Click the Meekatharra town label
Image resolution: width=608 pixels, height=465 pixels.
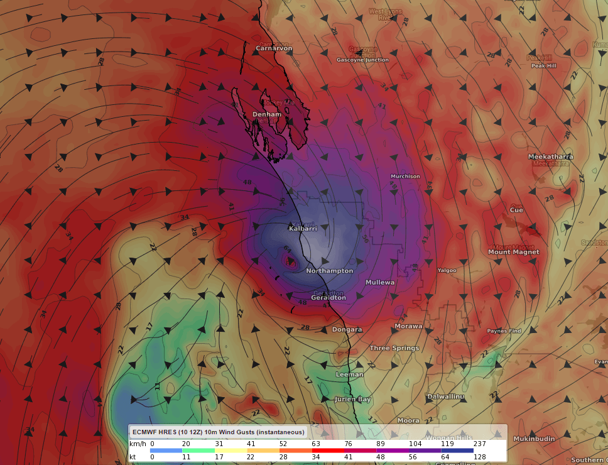[x=550, y=157]
